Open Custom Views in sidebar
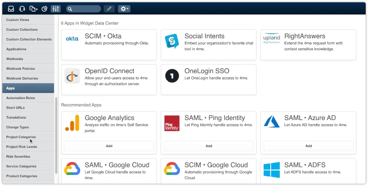Viewport: 368px width, 186px height. click(x=28, y=20)
